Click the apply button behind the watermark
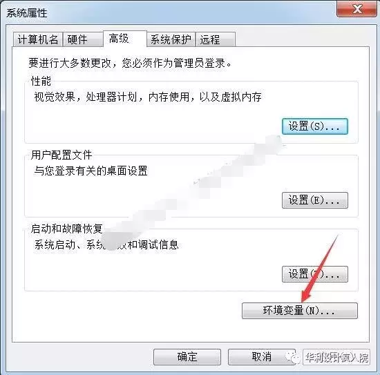This screenshot has width=380, height=375. [x=336, y=357]
